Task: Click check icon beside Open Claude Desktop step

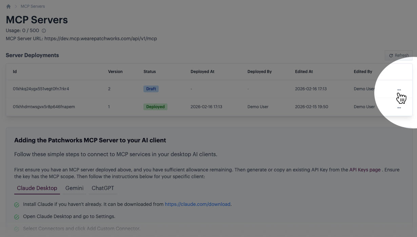Action: click(x=17, y=217)
